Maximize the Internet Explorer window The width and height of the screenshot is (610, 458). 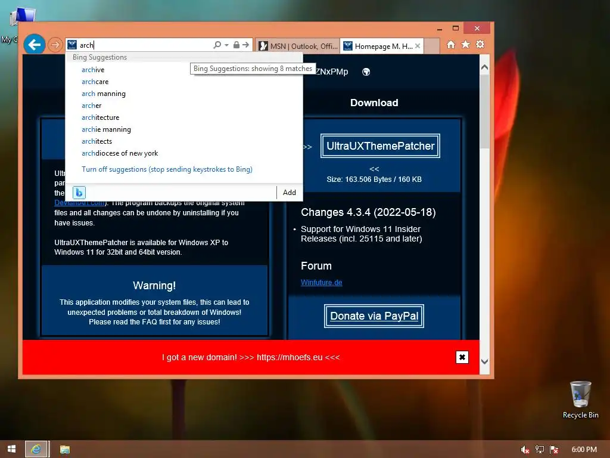[456, 29]
